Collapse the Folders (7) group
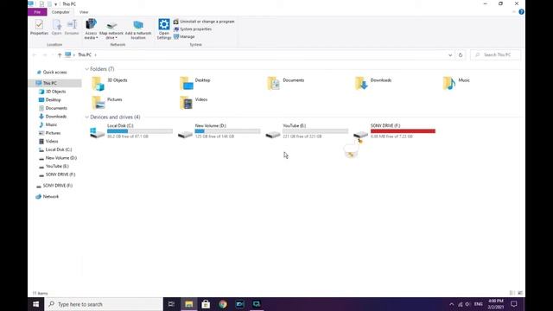 (x=86, y=69)
